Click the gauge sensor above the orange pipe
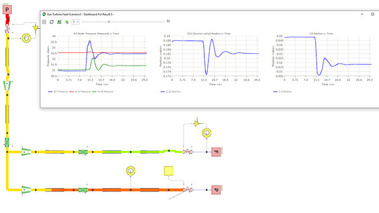379x213 pixels. (131, 171)
